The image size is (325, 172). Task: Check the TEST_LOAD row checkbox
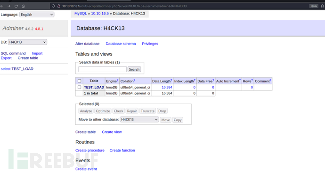(79, 87)
